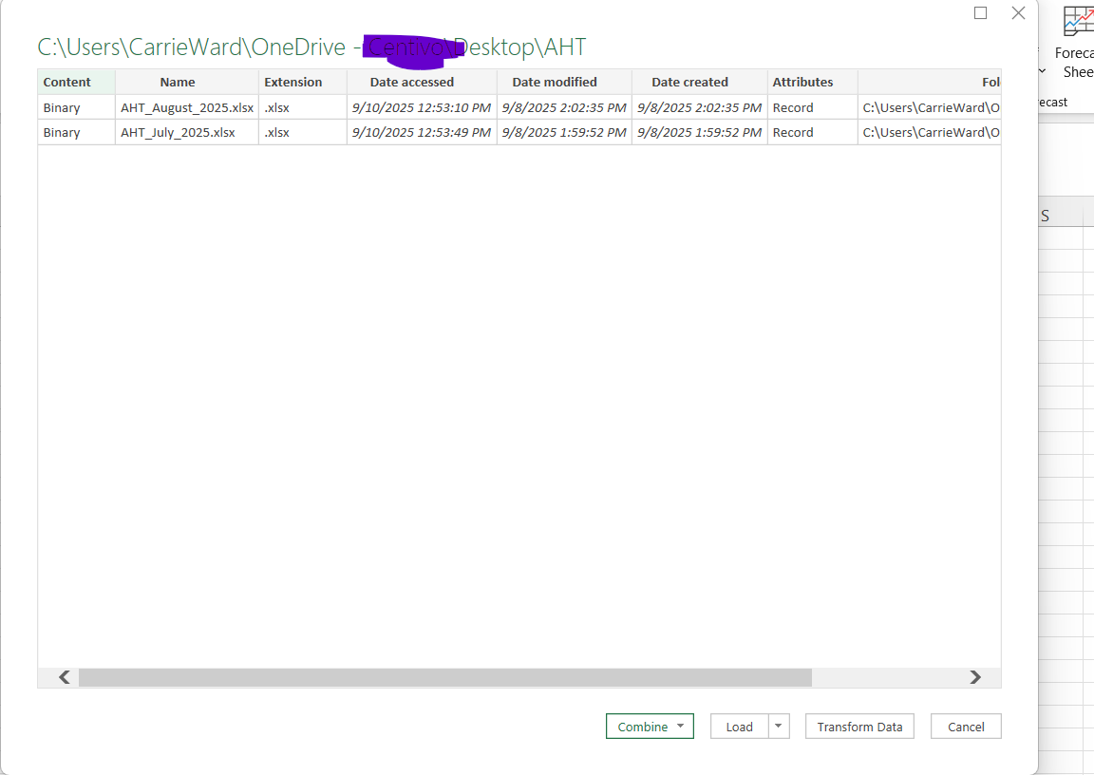This screenshot has width=1094, height=775.
Task: Click date created cell in AHT_August_2025.xlsx row
Action: pyautogui.click(x=700, y=107)
